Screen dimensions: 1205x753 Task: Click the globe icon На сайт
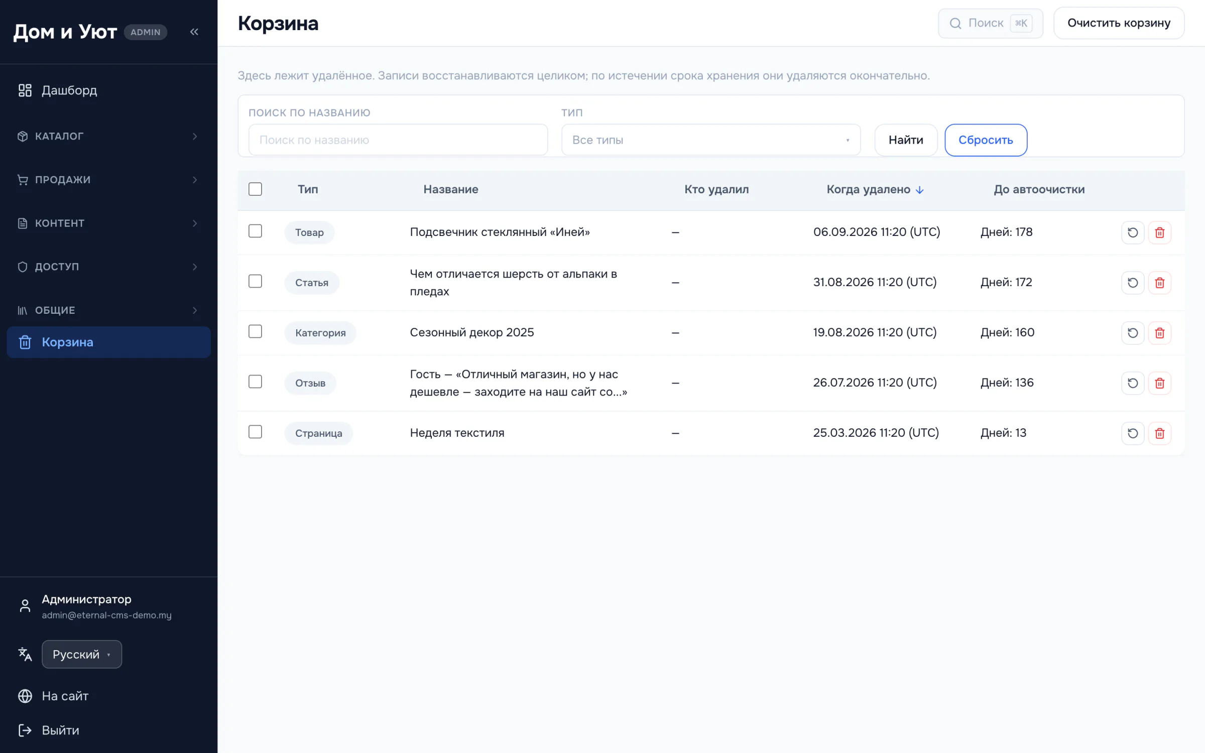pos(25,696)
